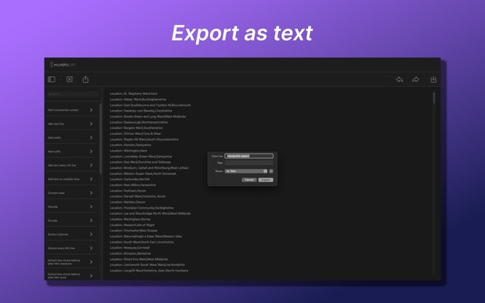Open the Add suffix option
This screenshot has height=303, width=485.
(70, 151)
